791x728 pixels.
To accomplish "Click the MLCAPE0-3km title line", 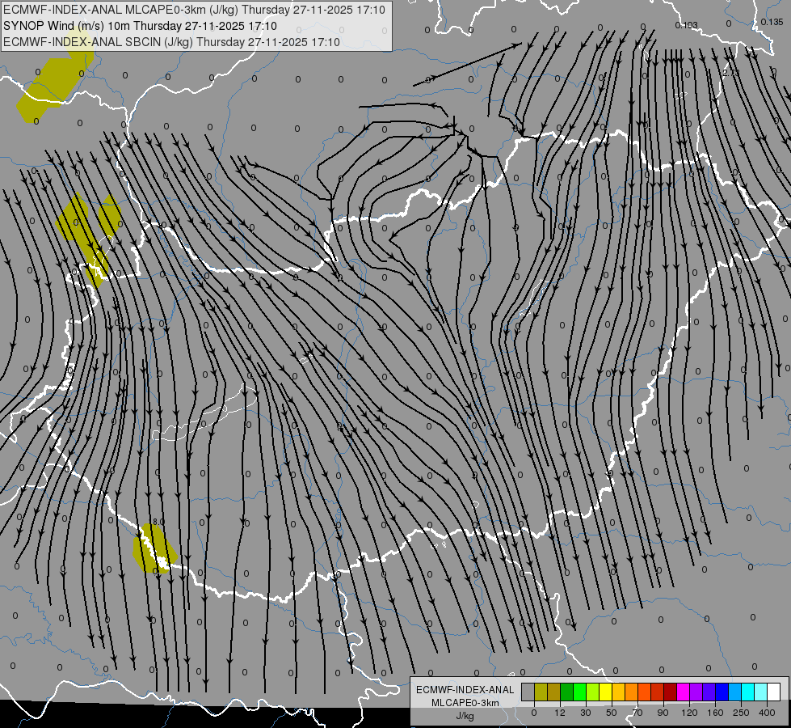I will click(194, 10).
